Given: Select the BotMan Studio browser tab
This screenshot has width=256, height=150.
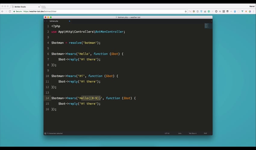Looking at the screenshot, I should click(26, 7).
